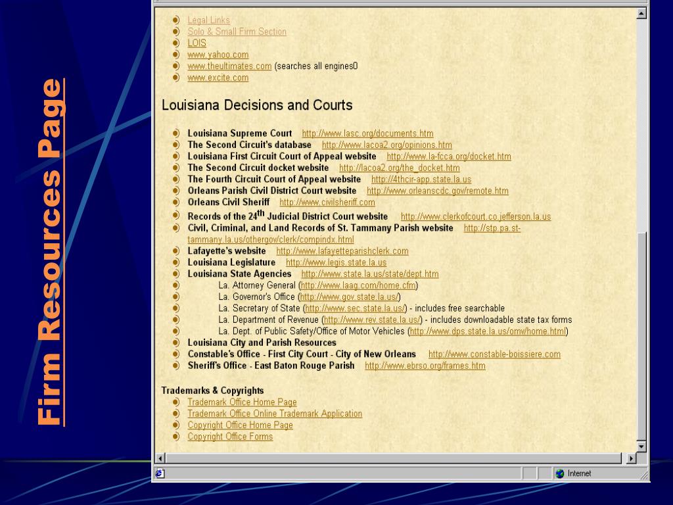Open the Legal Links hyperlink
The image size is (673, 505).
point(208,20)
